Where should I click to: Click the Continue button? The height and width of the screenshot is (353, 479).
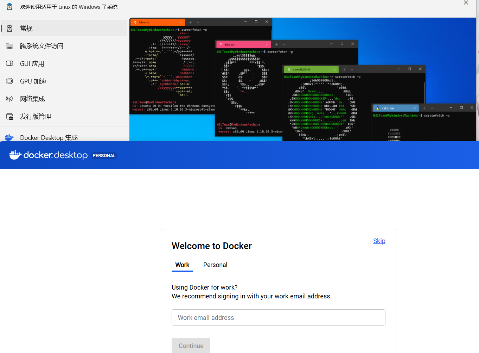pyautogui.click(x=191, y=346)
